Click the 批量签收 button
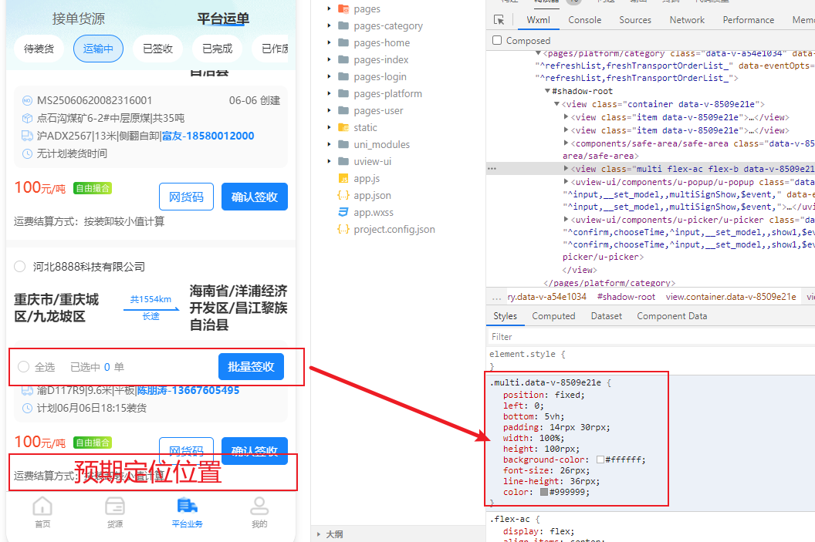 point(251,366)
